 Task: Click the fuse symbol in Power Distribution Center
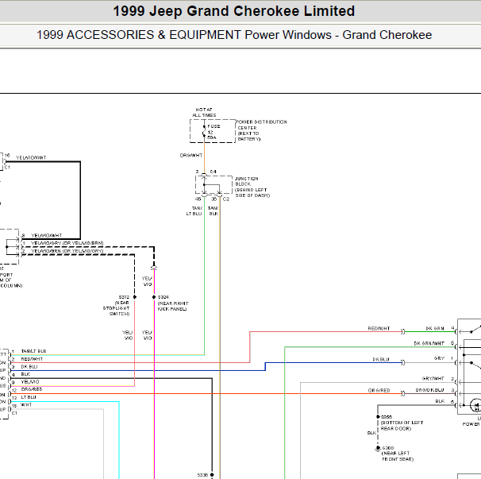(x=204, y=131)
